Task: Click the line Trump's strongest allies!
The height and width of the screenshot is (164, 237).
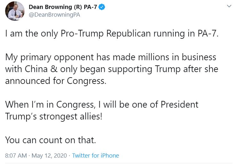Action: (53, 116)
